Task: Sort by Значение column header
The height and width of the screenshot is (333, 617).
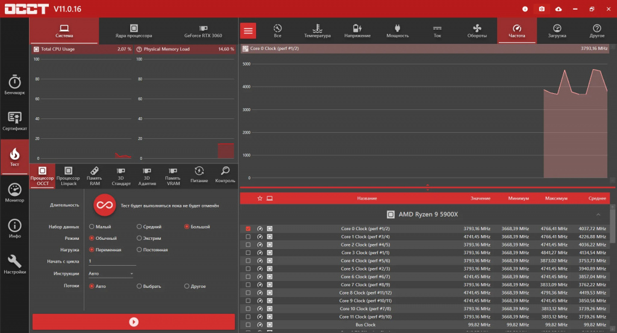Action: tap(480, 198)
